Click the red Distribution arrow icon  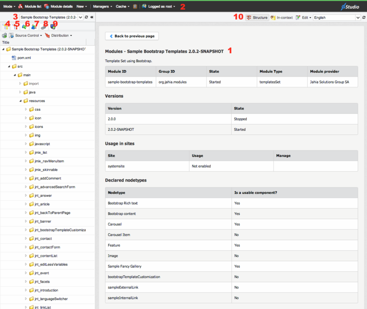[47, 36]
